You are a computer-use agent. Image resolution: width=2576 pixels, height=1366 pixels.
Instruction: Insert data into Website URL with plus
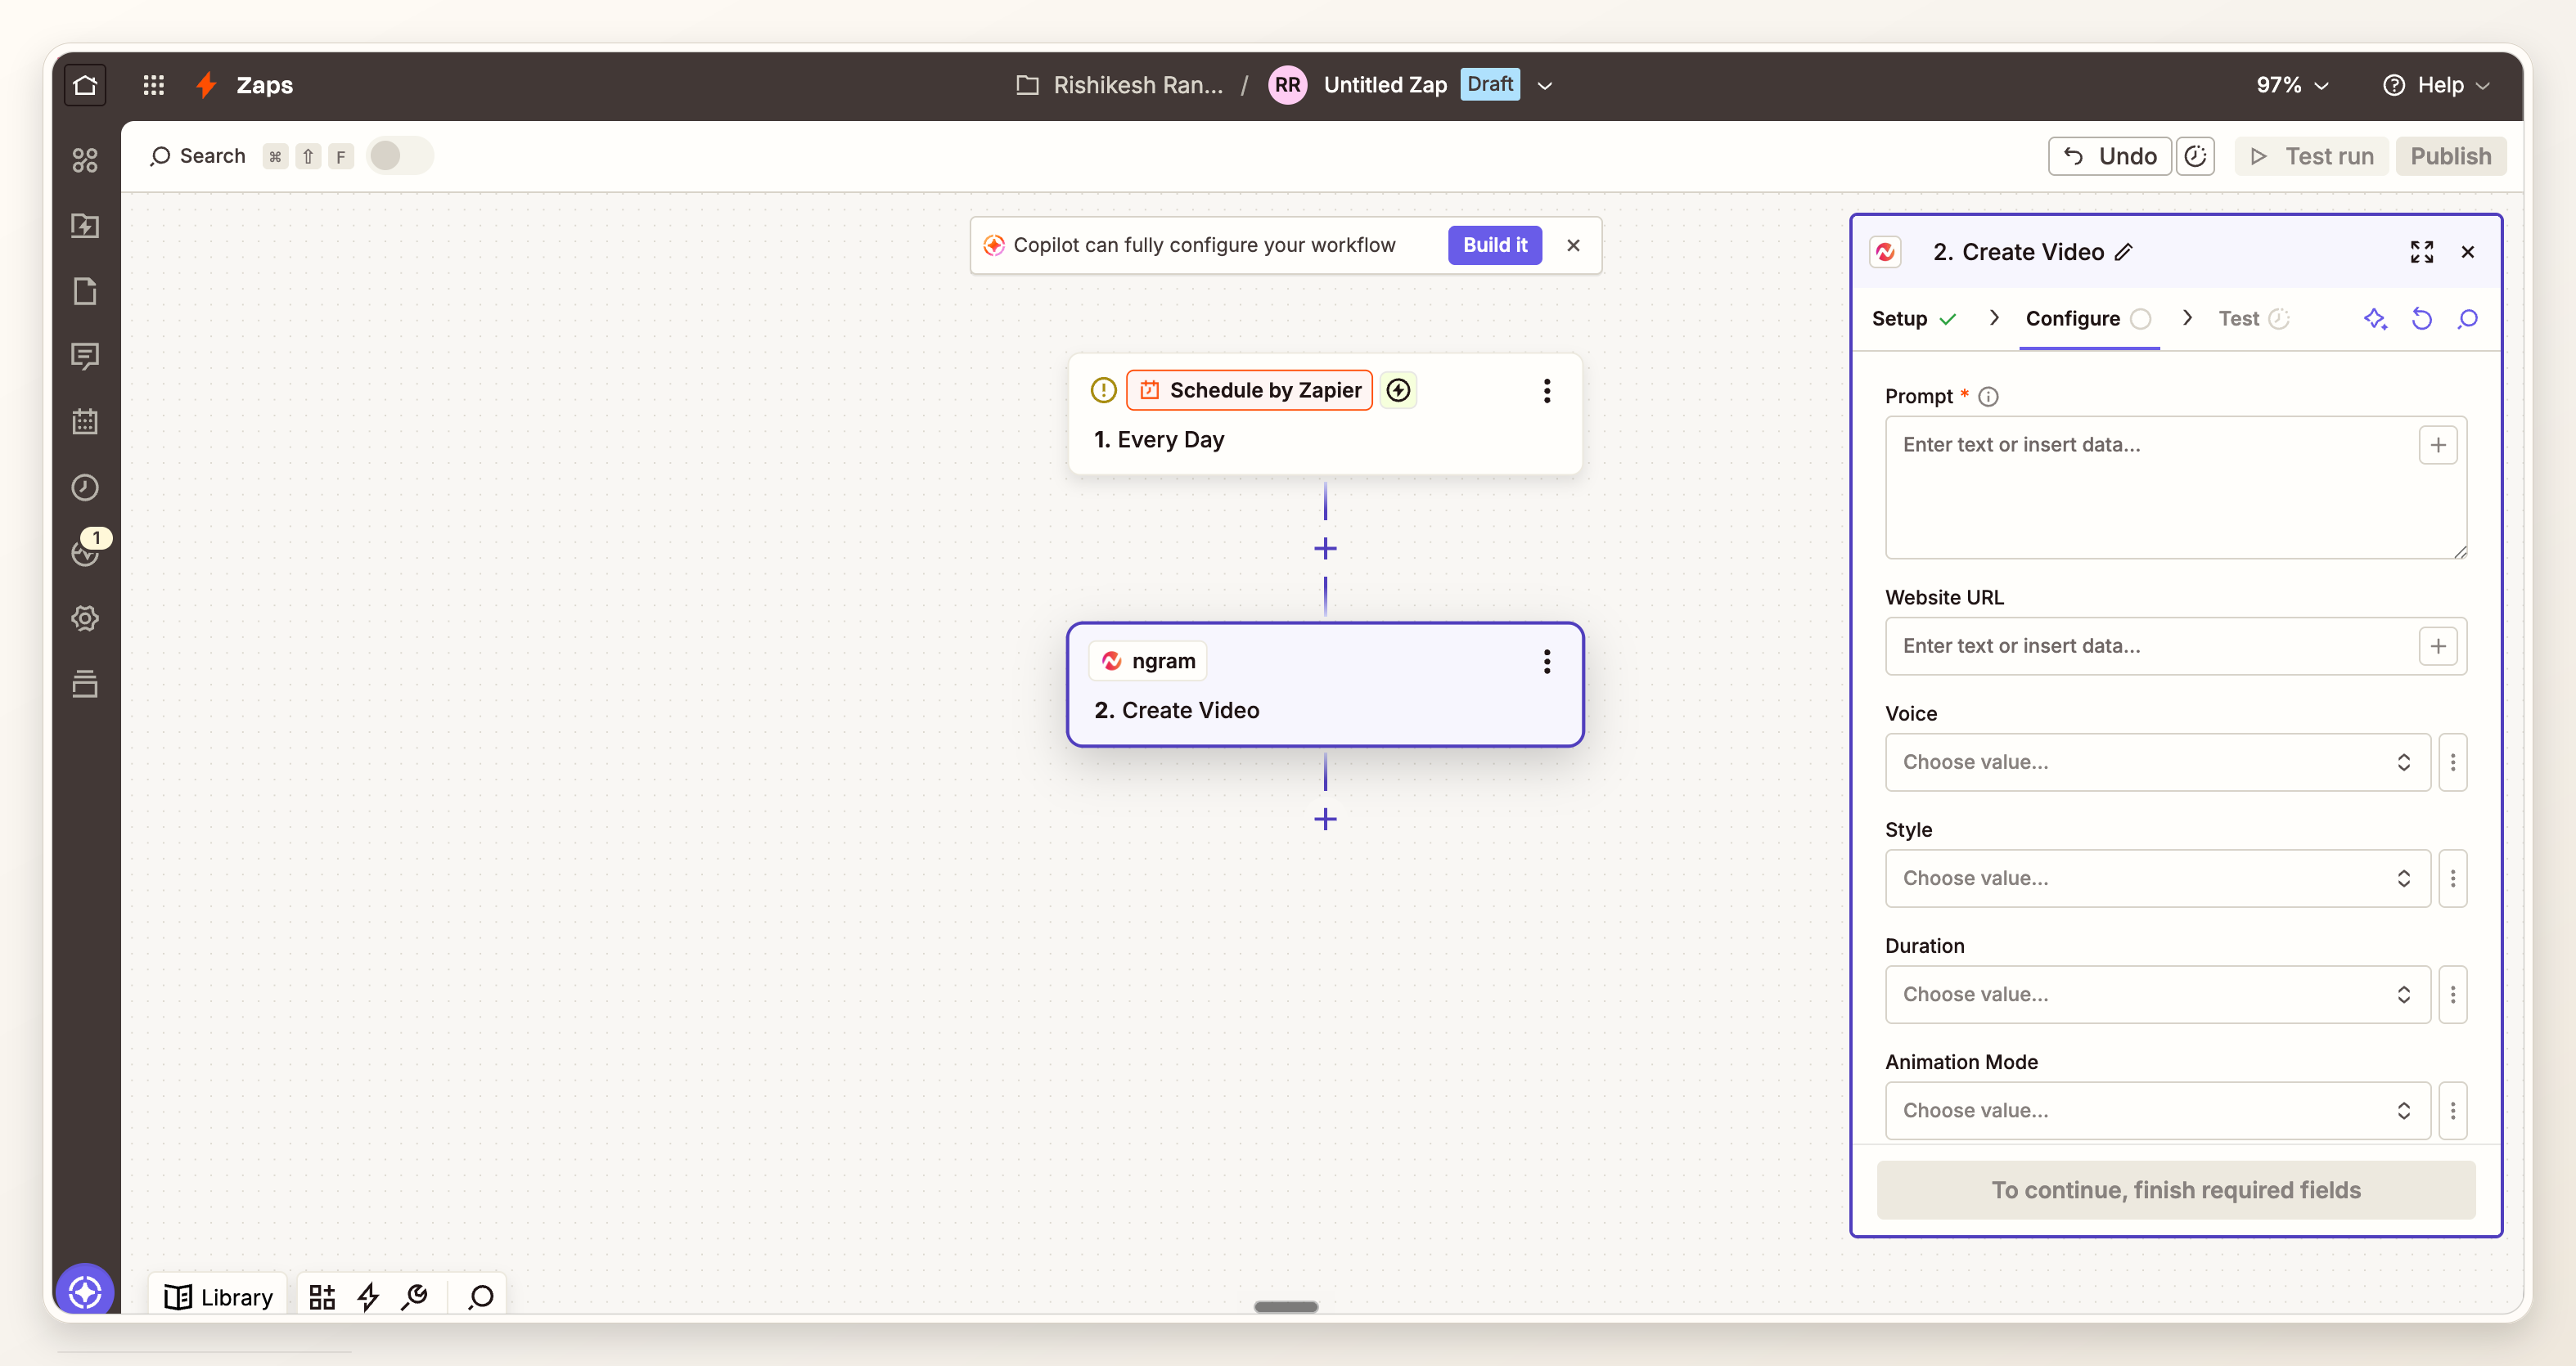[x=2438, y=646]
